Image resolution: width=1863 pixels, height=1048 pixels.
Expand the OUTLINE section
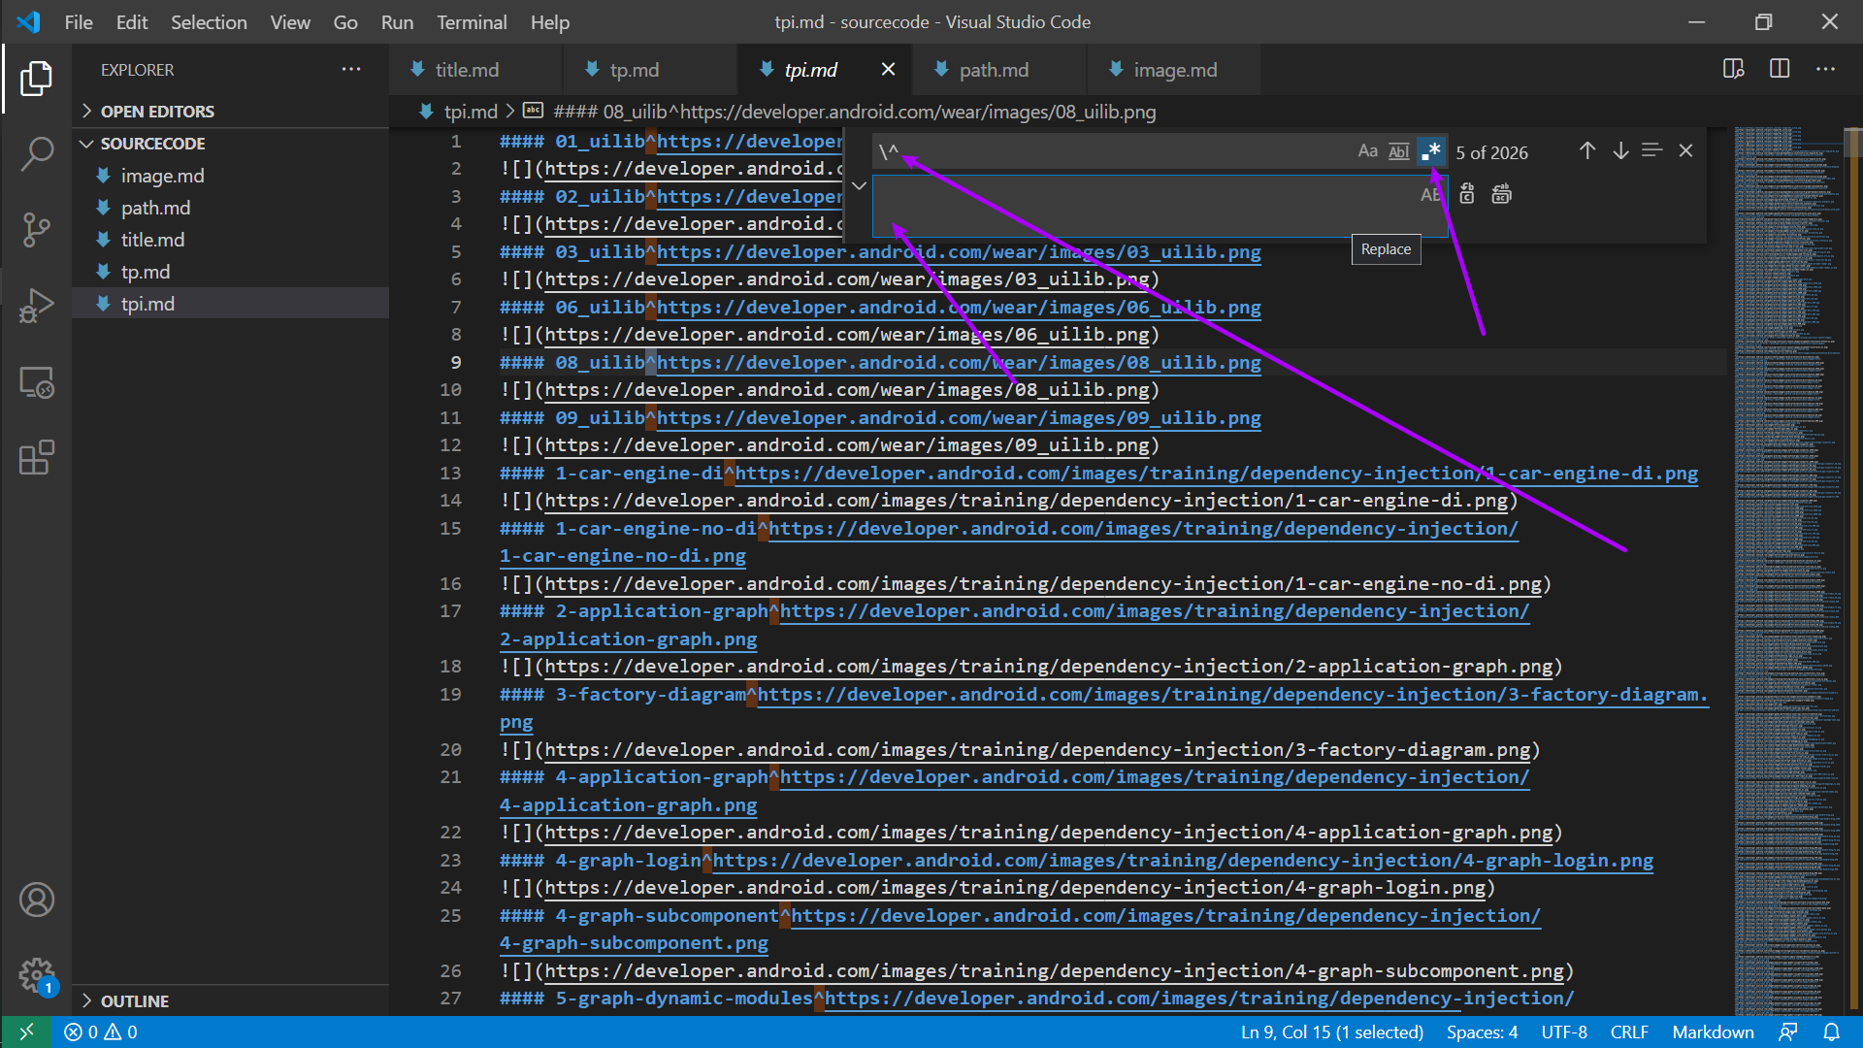pos(135,1000)
